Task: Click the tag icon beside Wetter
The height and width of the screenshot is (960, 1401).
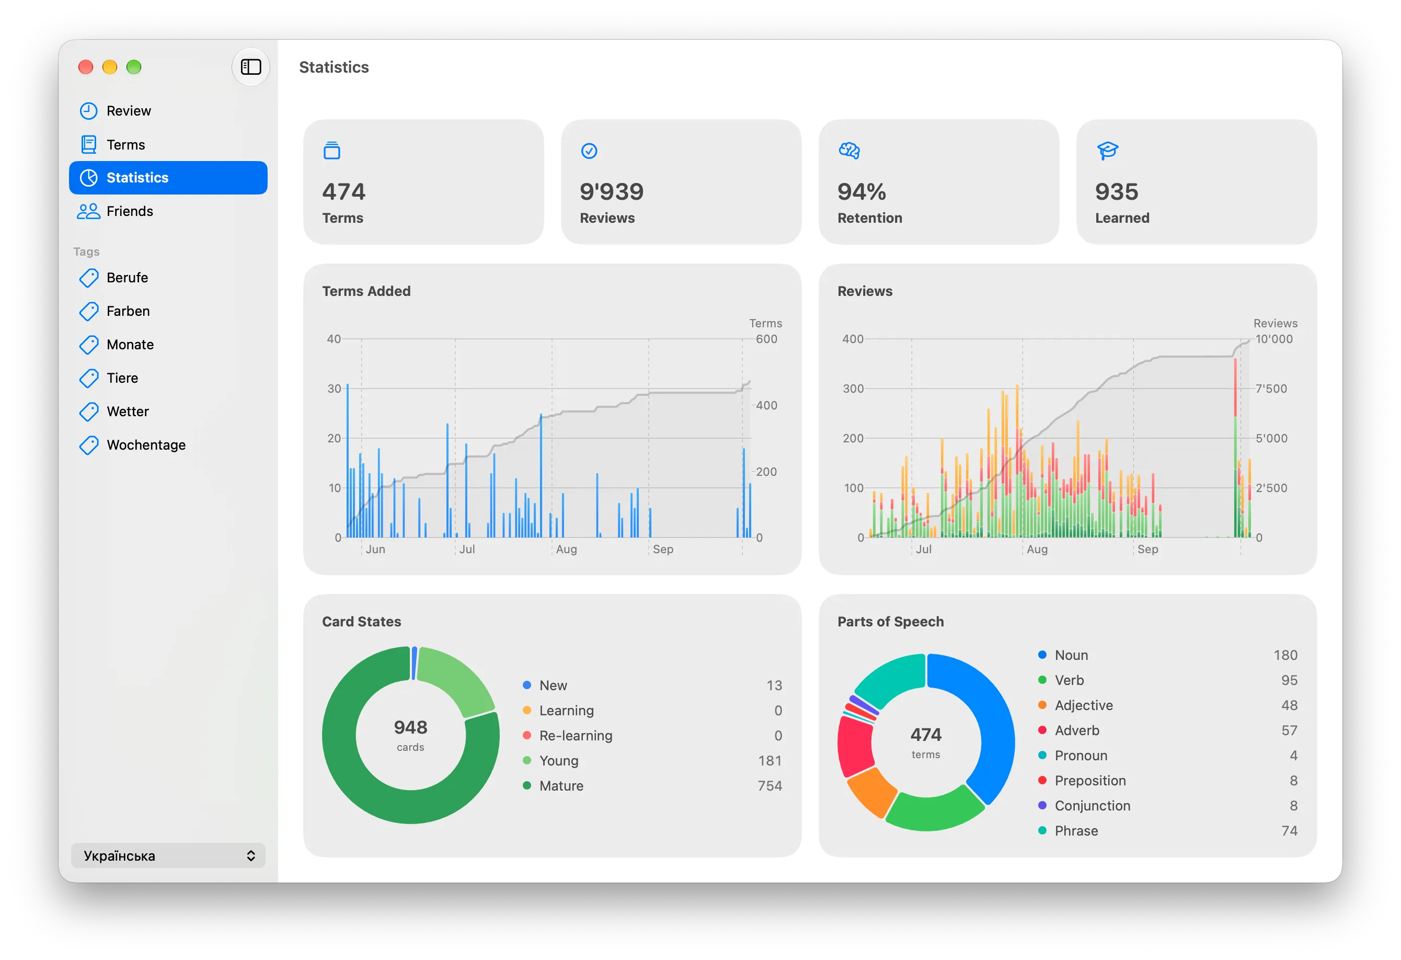Action: 89,412
